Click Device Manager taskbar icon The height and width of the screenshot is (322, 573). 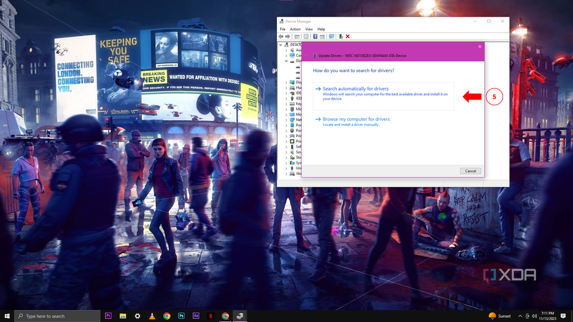[x=240, y=316]
